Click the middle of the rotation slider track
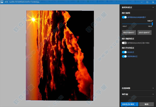Viewport: 156px width, 107px height. click(137, 24)
